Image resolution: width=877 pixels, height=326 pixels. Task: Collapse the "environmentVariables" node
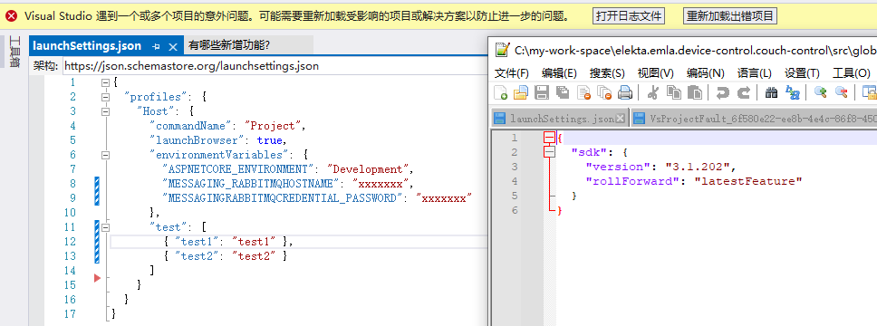pos(106,155)
